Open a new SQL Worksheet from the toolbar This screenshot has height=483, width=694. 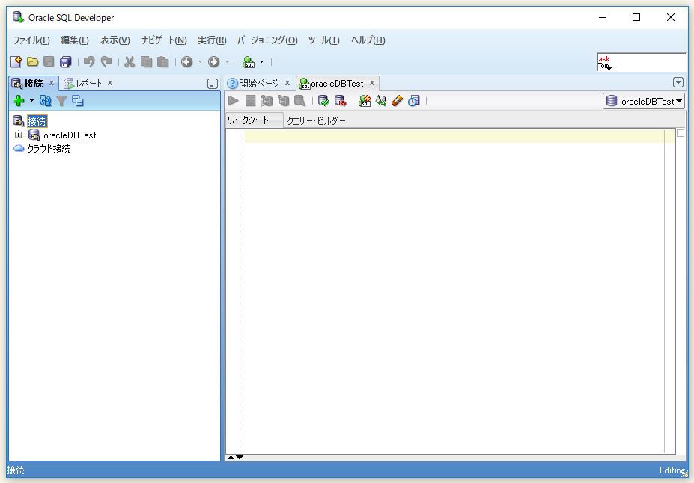pyautogui.click(x=249, y=62)
